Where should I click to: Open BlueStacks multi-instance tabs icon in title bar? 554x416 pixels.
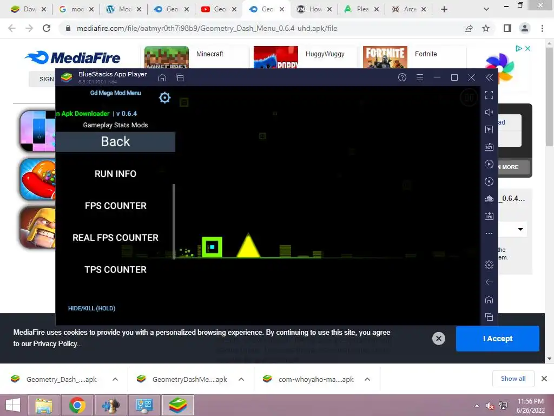point(180,77)
